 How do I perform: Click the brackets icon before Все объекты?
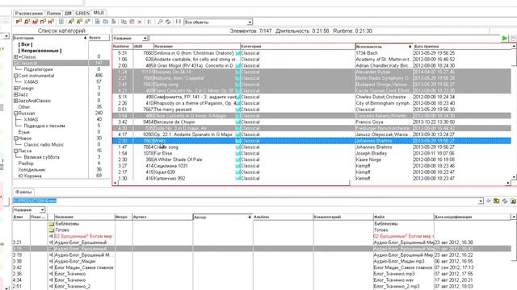178,22
